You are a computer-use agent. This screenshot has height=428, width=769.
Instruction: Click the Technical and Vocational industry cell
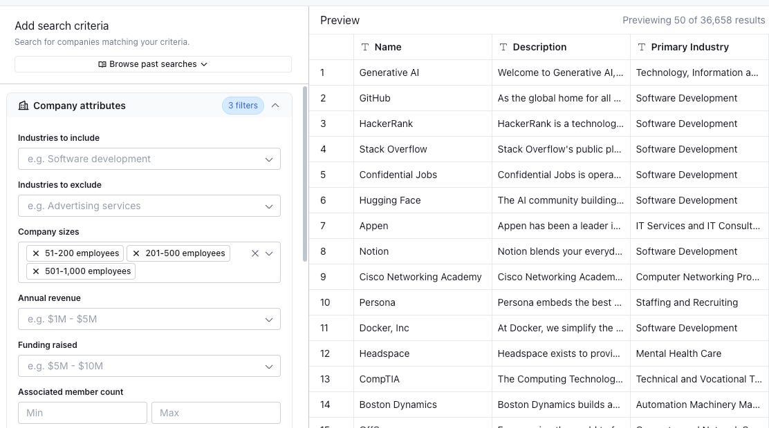(699, 379)
